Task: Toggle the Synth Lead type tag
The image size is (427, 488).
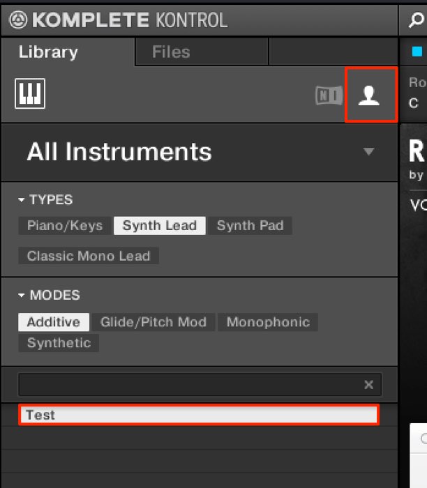Action: click(x=160, y=226)
